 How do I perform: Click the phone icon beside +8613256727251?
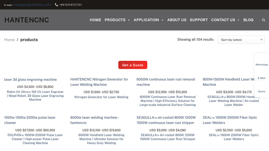click(56, 5)
